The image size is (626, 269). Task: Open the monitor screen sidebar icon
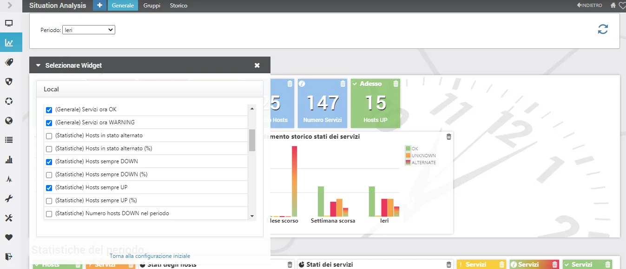tap(9, 23)
